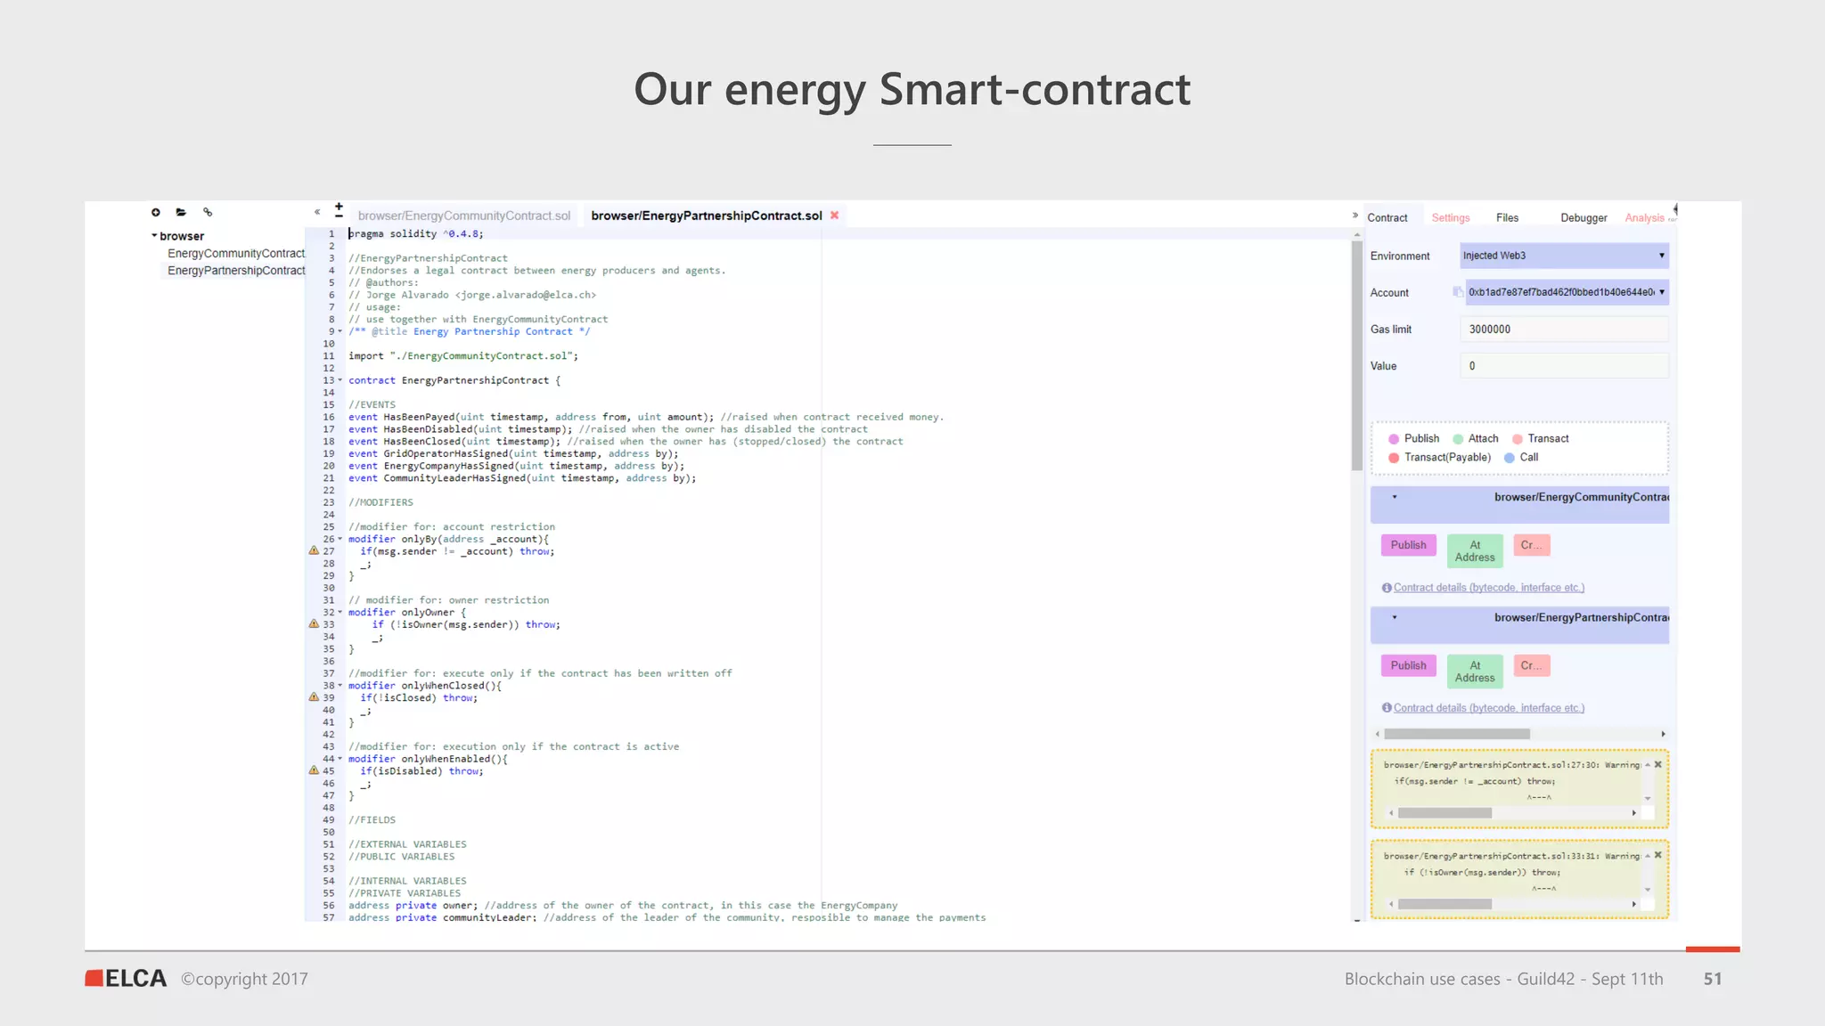Open the Files tab
Screen dimensions: 1825x1026
[x=1508, y=217]
